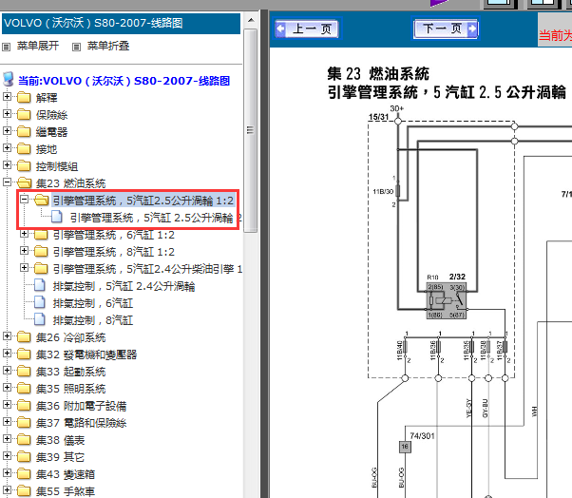Expand the 集32 發電機和變壓器 node

click(x=7, y=354)
